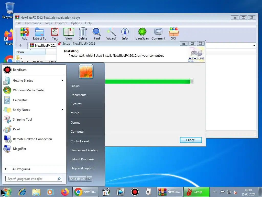Open Documents from the Start menu
Image resolution: width=262 pixels, height=197 pixels.
tap(78, 95)
